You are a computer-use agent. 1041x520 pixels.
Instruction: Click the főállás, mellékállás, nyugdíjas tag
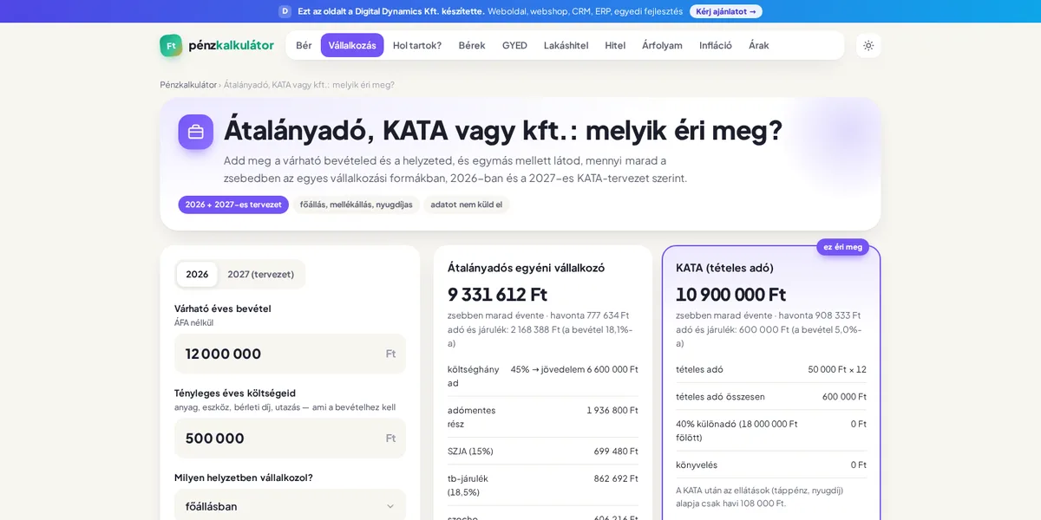(357, 205)
